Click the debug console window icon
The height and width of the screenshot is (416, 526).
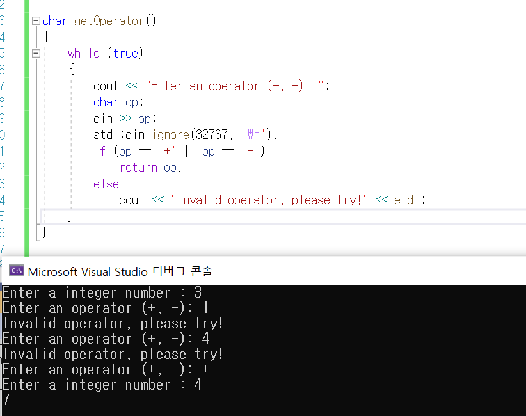pyautogui.click(x=17, y=270)
